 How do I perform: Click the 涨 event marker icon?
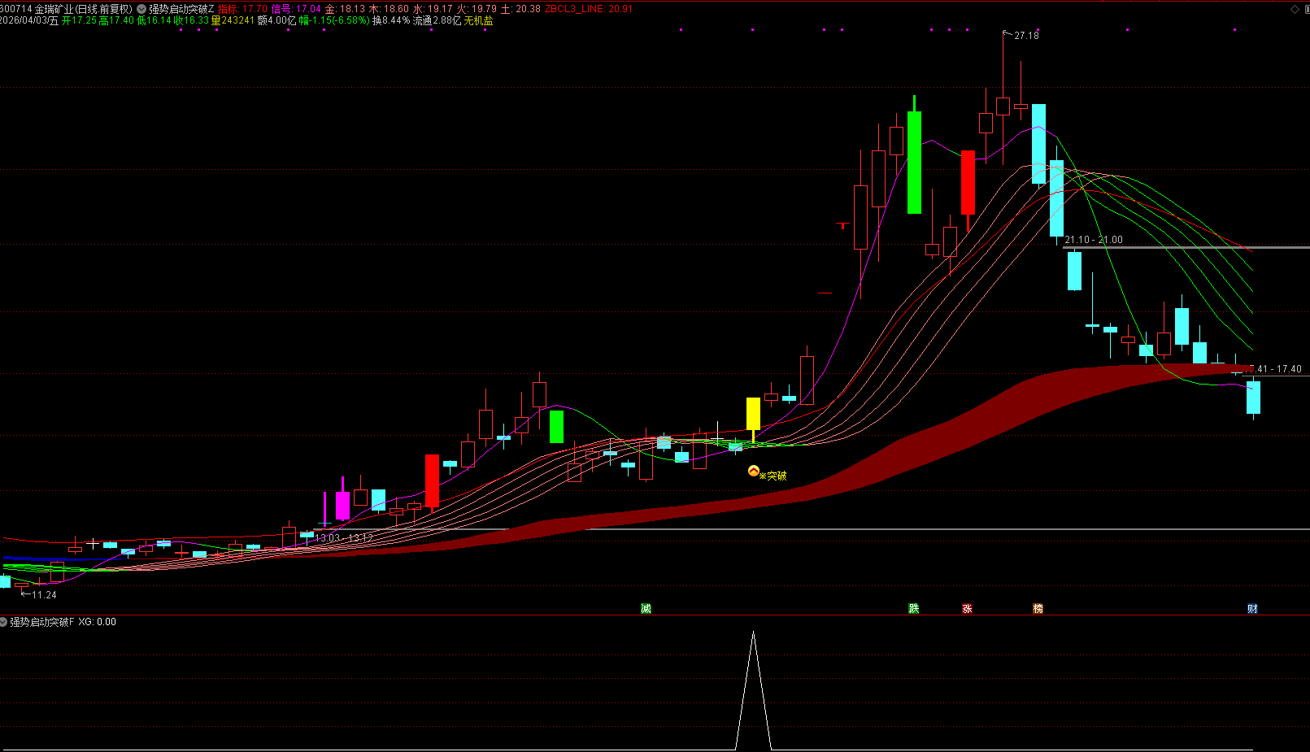point(967,608)
